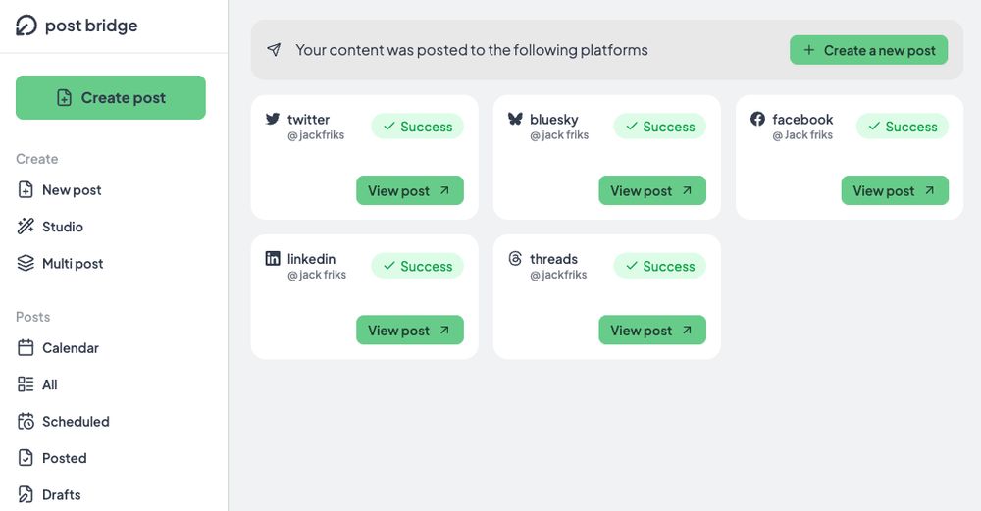Click the All posts grid icon
Image resolution: width=981 pixels, height=511 pixels.
click(26, 384)
